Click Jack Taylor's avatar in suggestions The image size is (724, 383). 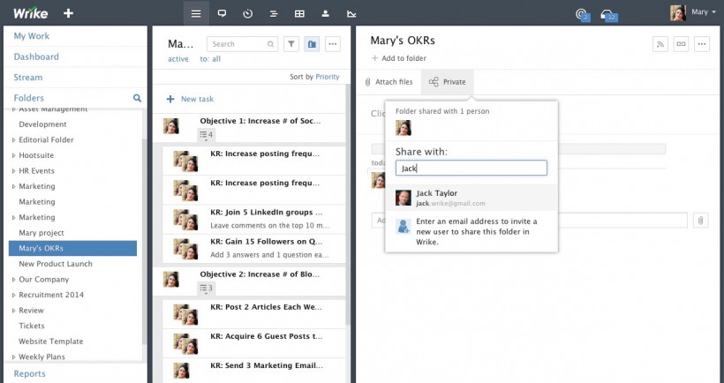403,198
